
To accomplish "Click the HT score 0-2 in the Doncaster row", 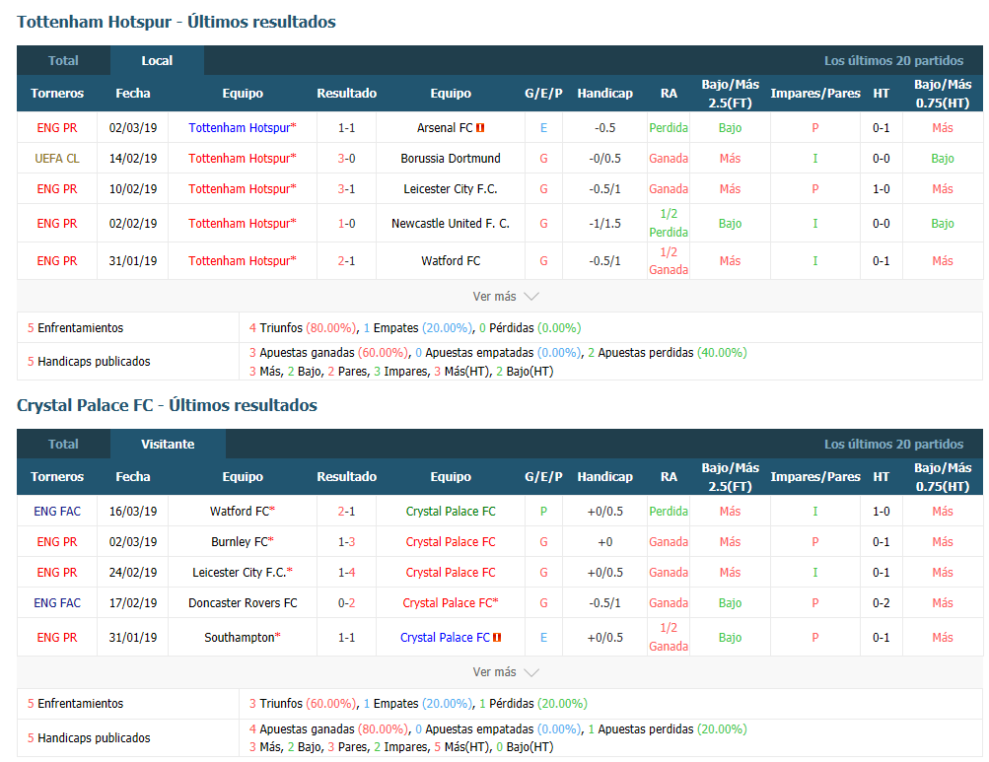I will click(882, 603).
